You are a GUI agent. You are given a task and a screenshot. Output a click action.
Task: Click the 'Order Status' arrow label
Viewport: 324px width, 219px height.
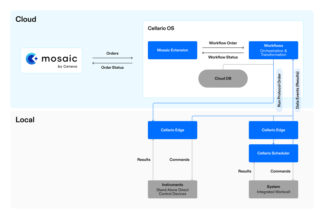tap(112, 68)
